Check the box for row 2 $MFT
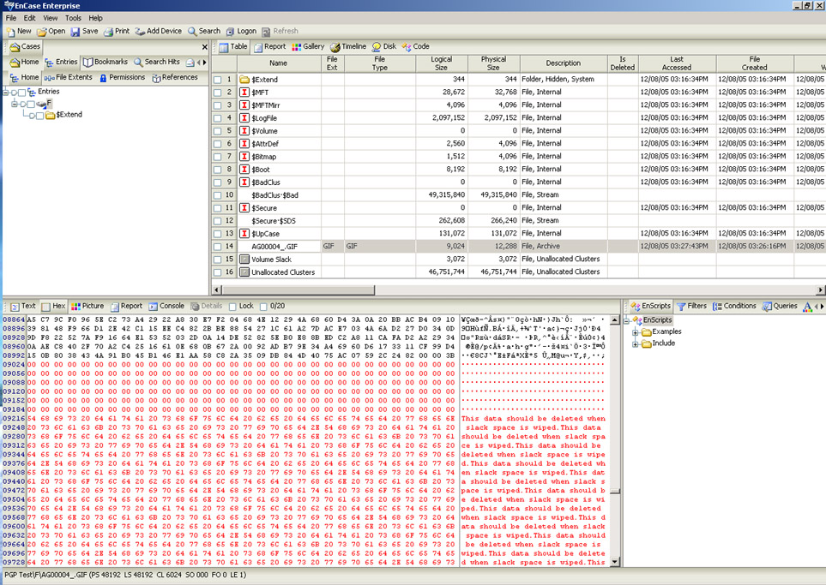The width and height of the screenshot is (826, 585). coord(218,92)
